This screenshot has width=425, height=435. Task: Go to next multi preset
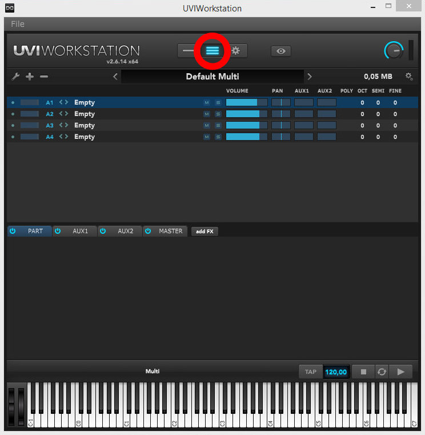pos(310,77)
